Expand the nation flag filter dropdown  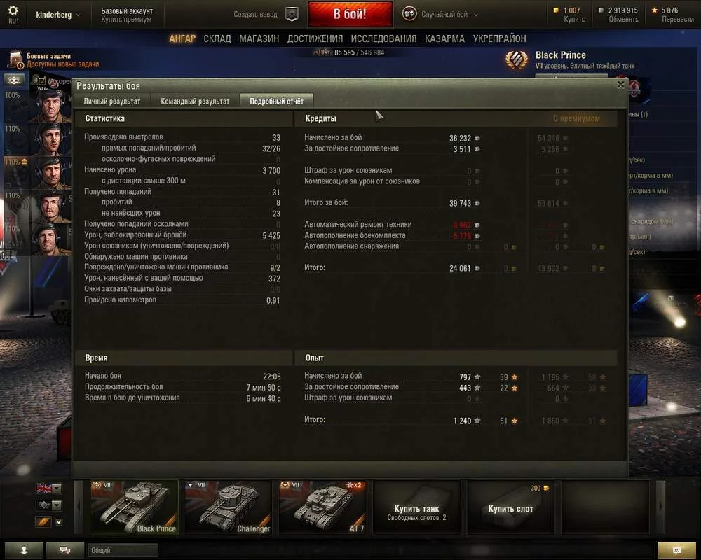pyautogui.click(x=57, y=488)
